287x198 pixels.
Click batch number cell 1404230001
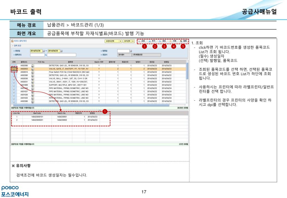(x=62, y=117)
